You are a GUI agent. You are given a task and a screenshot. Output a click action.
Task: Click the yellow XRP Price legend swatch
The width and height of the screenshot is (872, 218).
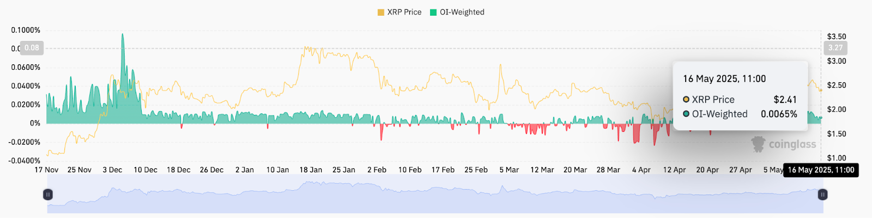[380, 12]
